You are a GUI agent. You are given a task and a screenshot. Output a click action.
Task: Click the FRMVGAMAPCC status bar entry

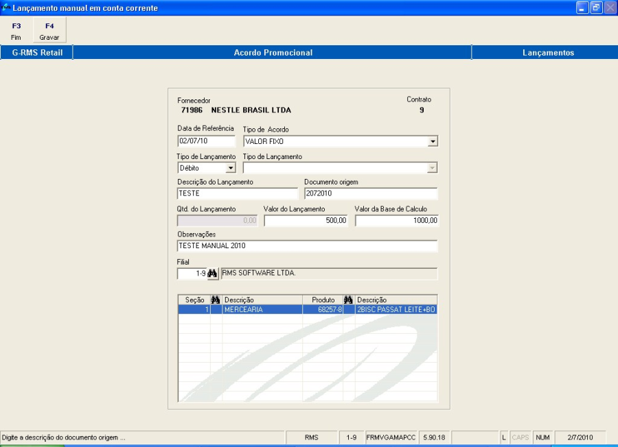coord(391,437)
